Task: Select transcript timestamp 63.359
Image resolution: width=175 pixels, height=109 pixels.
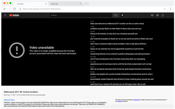Action: point(93,77)
